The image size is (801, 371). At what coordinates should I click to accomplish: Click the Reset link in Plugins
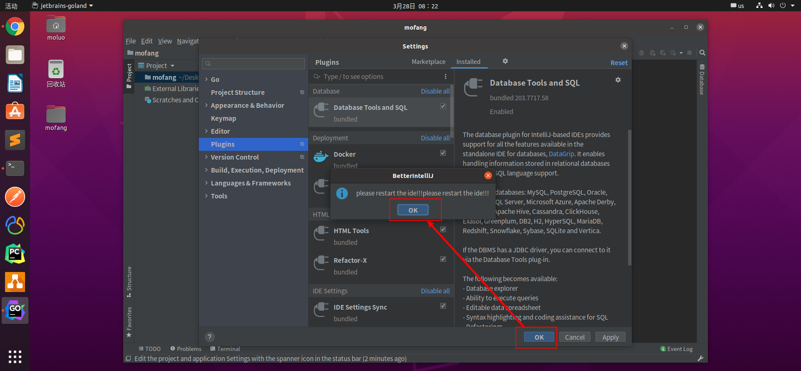[619, 63]
